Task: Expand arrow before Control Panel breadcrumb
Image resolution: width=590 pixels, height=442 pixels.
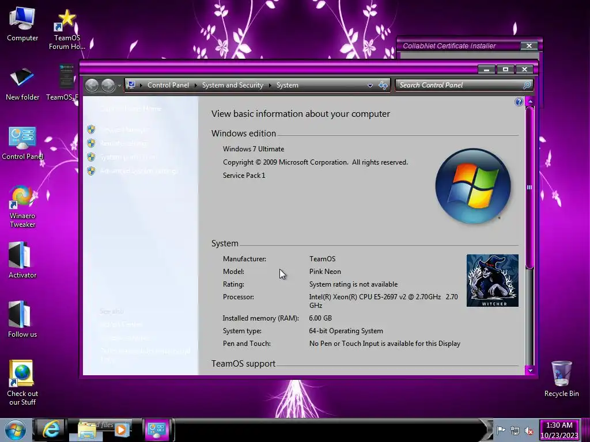Action: [x=141, y=85]
